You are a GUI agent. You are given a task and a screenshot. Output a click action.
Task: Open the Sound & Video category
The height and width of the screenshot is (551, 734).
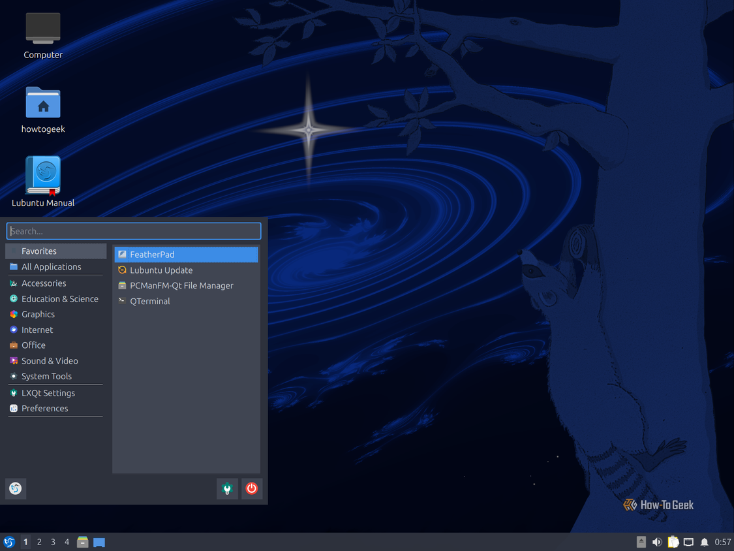pyautogui.click(x=55, y=361)
